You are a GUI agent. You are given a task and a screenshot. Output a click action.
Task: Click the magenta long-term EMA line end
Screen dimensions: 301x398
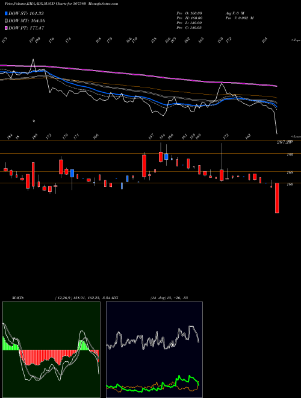point(276,86)
